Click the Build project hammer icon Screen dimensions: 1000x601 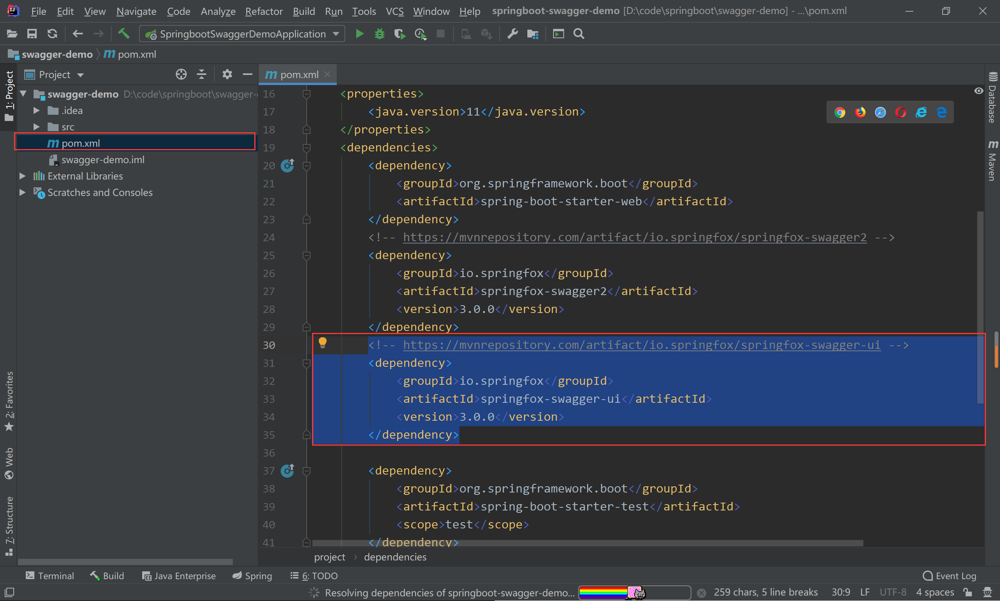pos(123,34)
